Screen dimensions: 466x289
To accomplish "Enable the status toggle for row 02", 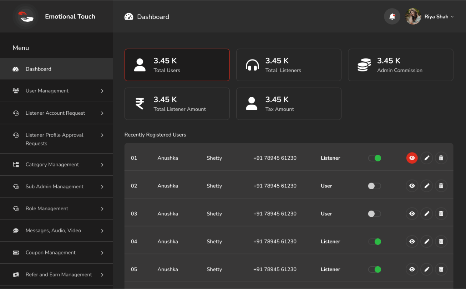I will click(x=374, y=186).
